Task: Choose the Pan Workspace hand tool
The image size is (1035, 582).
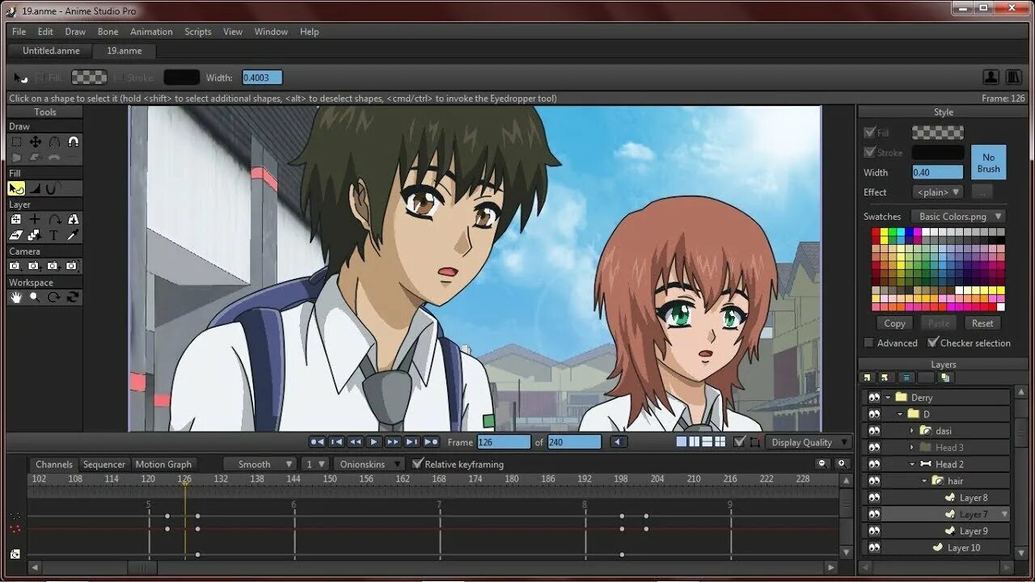Action: pos(16,297)
